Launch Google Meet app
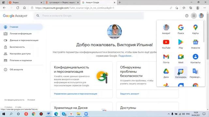 click(181, 58)
